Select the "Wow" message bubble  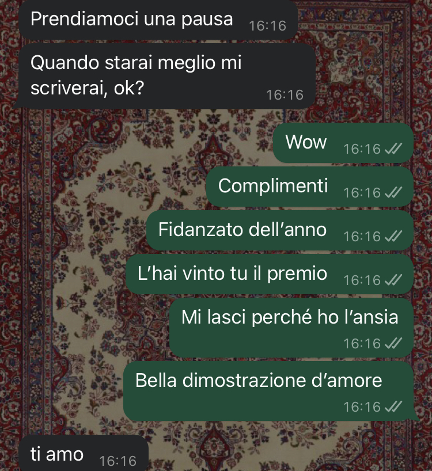click(343, 143)
